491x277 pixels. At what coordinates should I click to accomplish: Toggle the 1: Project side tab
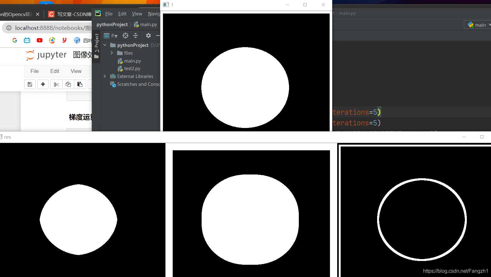pos(97,46)
